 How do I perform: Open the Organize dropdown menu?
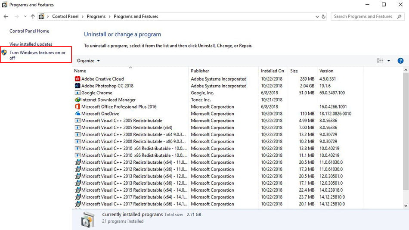point(88,61)
